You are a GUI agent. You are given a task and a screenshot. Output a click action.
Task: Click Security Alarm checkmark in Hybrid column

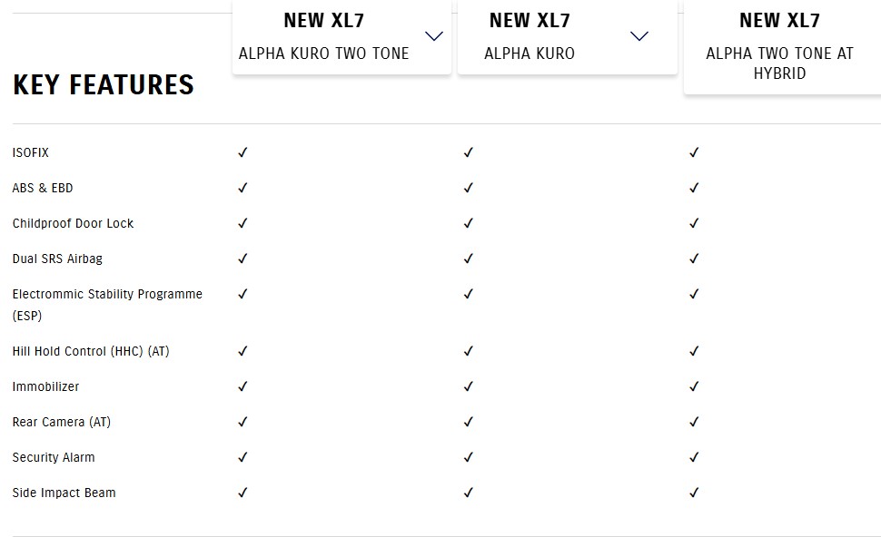[x=694, y=457]
